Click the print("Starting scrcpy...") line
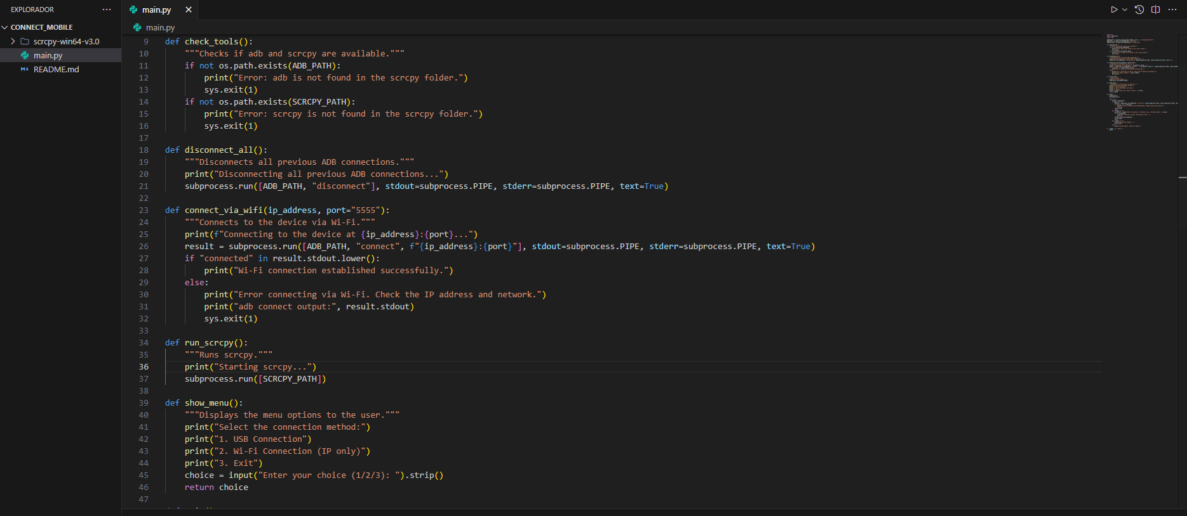 click(250, 366)
